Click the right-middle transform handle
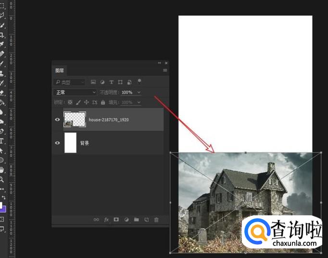 point(321,202)
